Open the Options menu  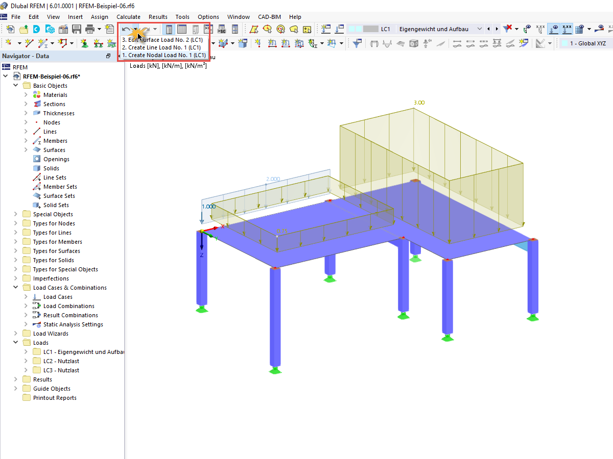coord(208,17)
